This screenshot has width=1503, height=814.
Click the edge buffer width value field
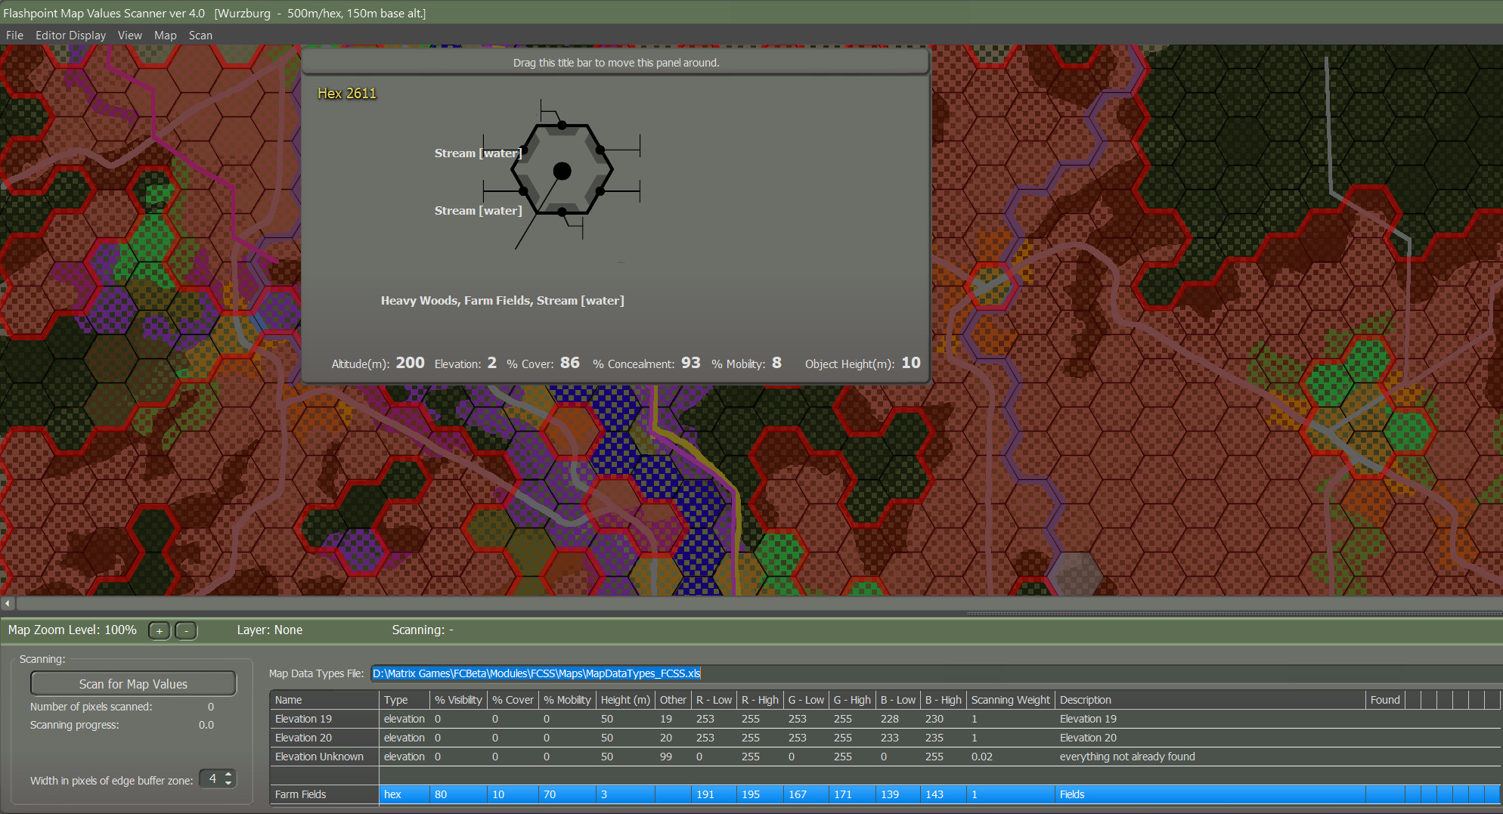click(212, 778)
